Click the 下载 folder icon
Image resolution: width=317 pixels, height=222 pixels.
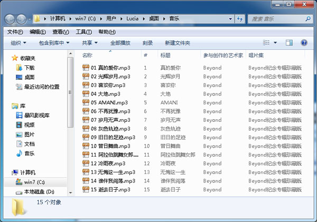tap(19, 67)
